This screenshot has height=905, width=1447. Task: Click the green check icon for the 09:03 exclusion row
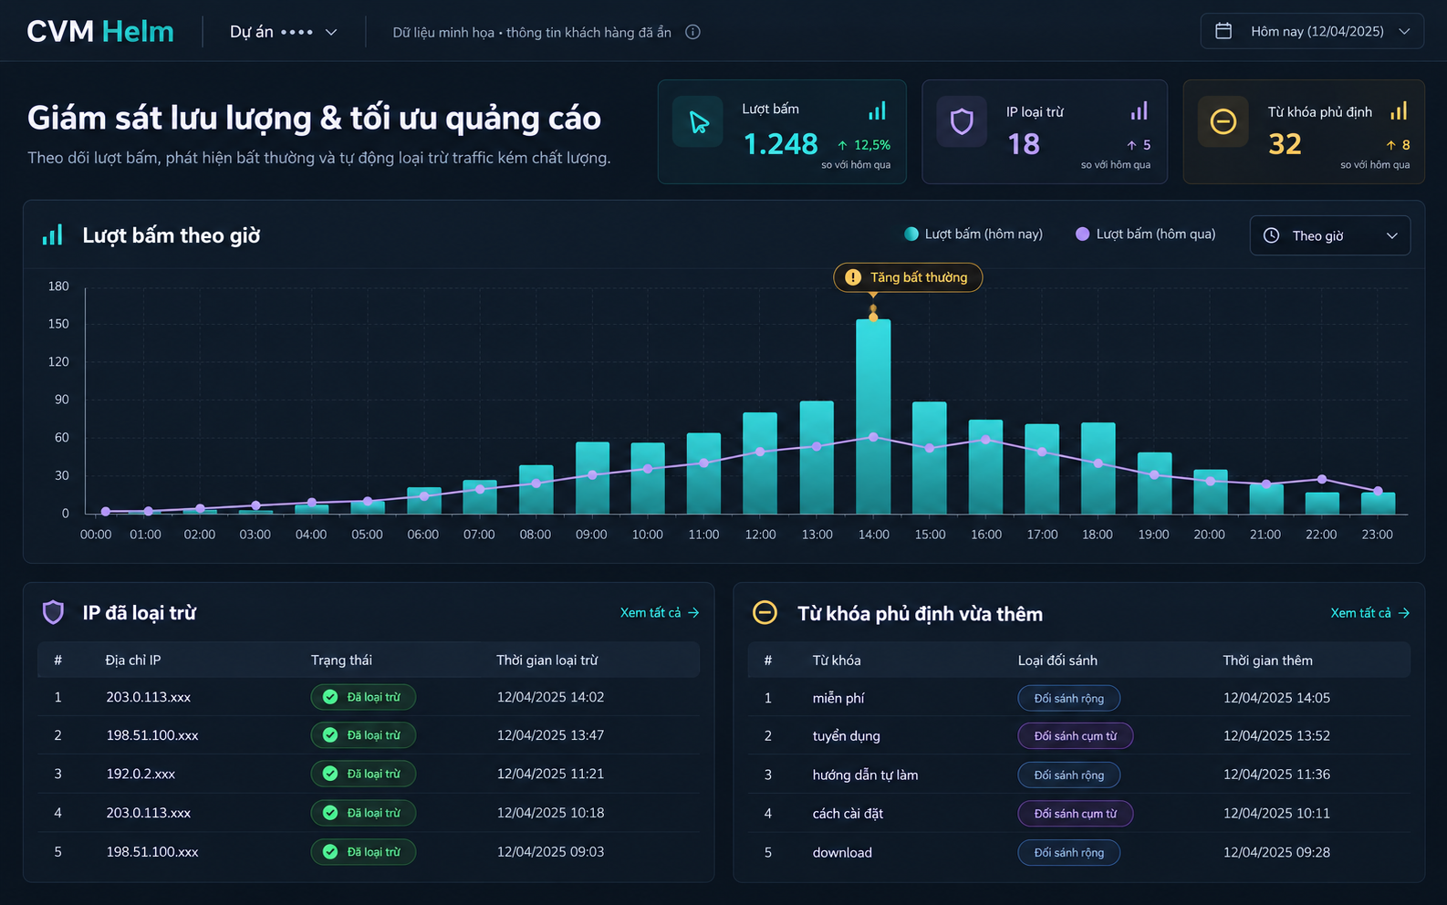pyautogui.click(x=330, y=851)
